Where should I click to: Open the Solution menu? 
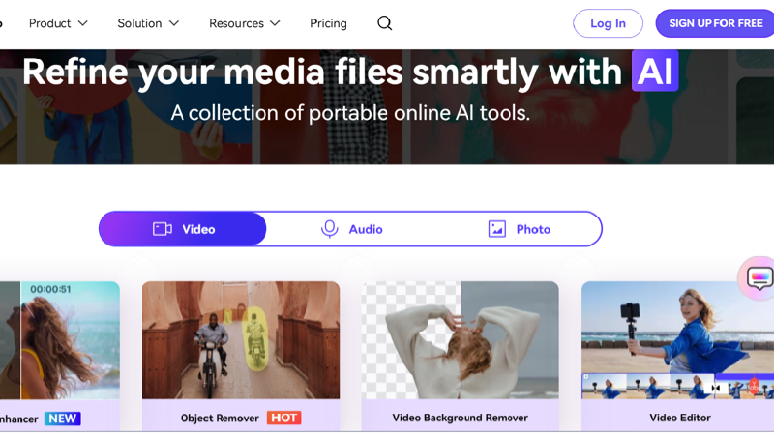(148, 23)
